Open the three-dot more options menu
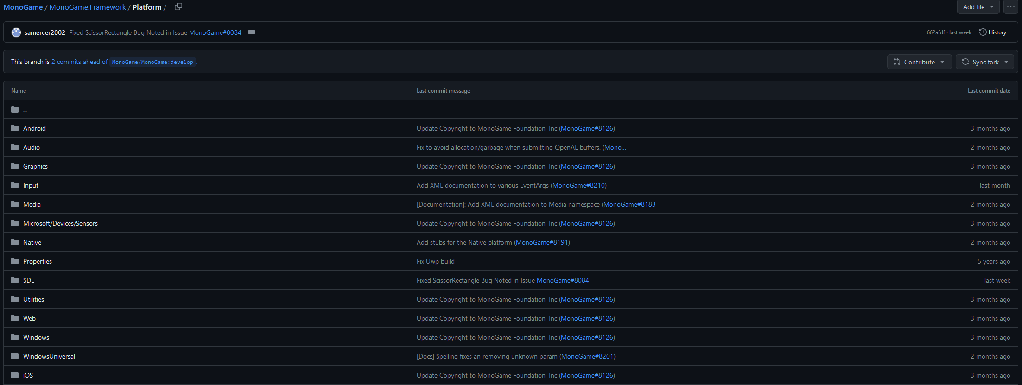The image size is (1022, 385). click(1011, 6)
